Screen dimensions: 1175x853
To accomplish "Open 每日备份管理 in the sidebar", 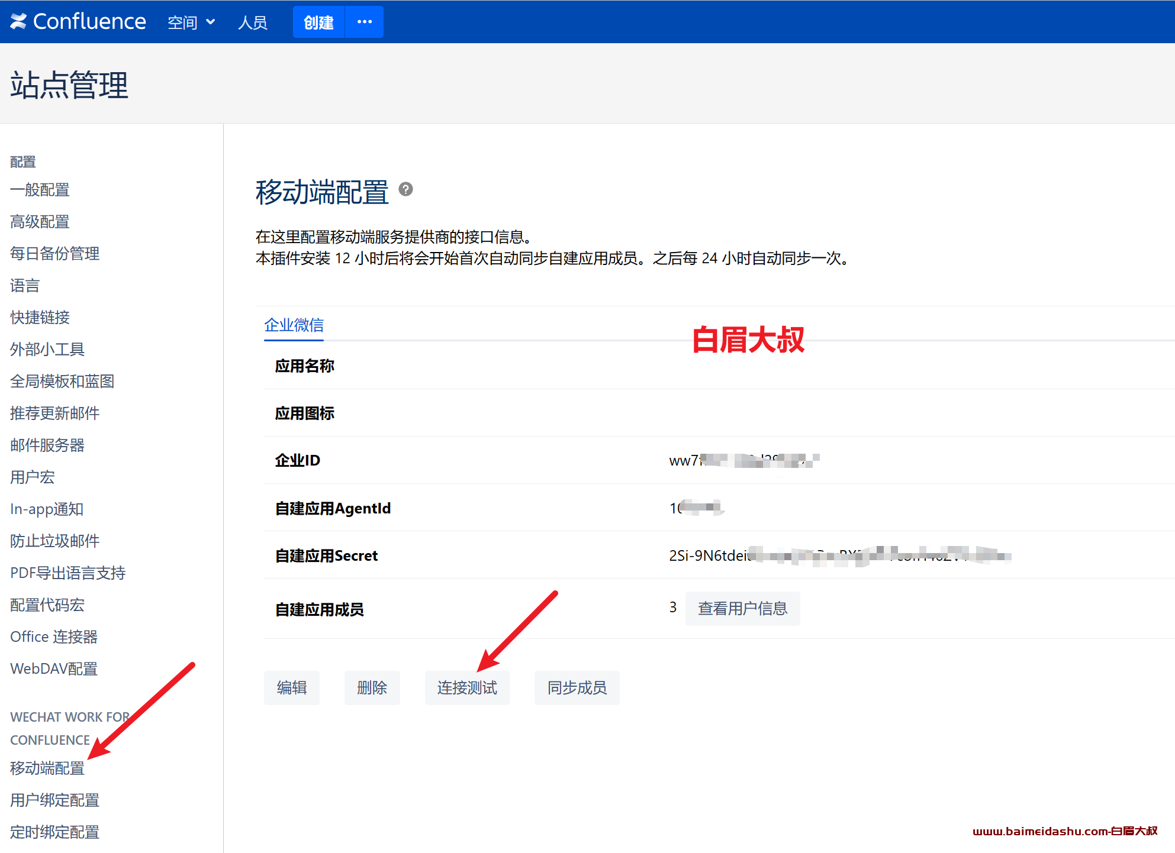I will click(x=54, y=254).
